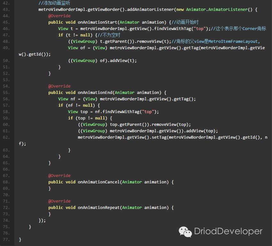Click the AnimatorListener class name on line 43
This screenshot has height=246, width=272.
pos(228,10)
